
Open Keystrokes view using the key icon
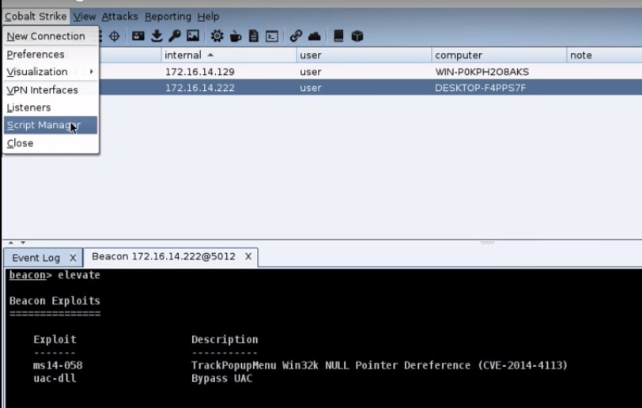[x=175, y=36]
